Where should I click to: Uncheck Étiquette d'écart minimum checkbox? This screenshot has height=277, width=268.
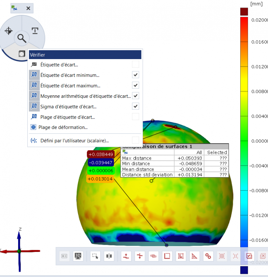point(136,75)
